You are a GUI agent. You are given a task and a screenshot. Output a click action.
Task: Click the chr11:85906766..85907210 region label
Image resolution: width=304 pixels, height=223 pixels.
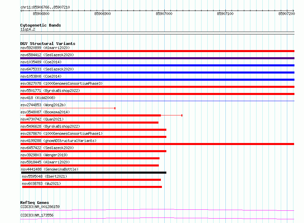pos(45,7)
